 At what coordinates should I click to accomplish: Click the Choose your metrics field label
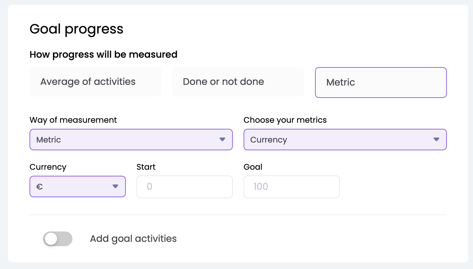tap(285, 120)
